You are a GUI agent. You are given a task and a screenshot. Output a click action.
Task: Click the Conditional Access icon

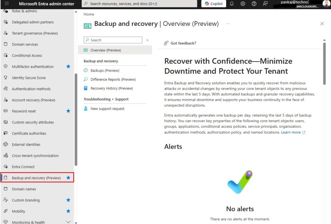(6, 55)
